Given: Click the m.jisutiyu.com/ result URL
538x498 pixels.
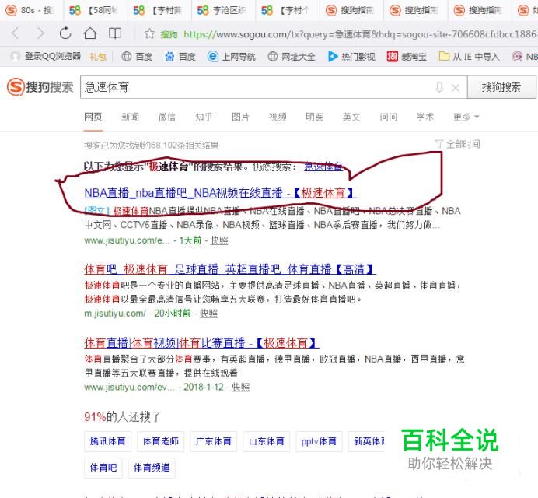Looking at the screenshot, I should (115, 314).
